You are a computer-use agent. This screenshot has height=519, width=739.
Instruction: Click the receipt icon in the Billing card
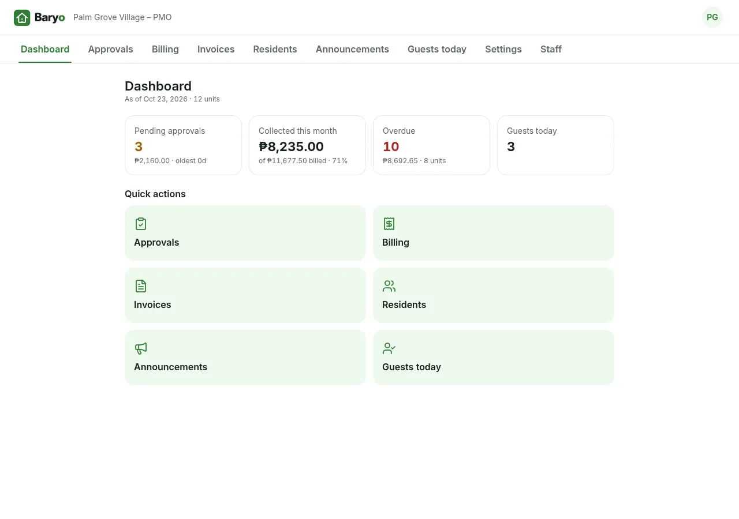(389, 224)
